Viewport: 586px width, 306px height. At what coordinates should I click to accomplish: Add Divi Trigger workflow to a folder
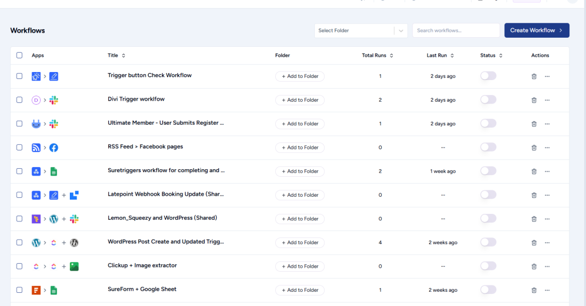click(x=300, y=100)
